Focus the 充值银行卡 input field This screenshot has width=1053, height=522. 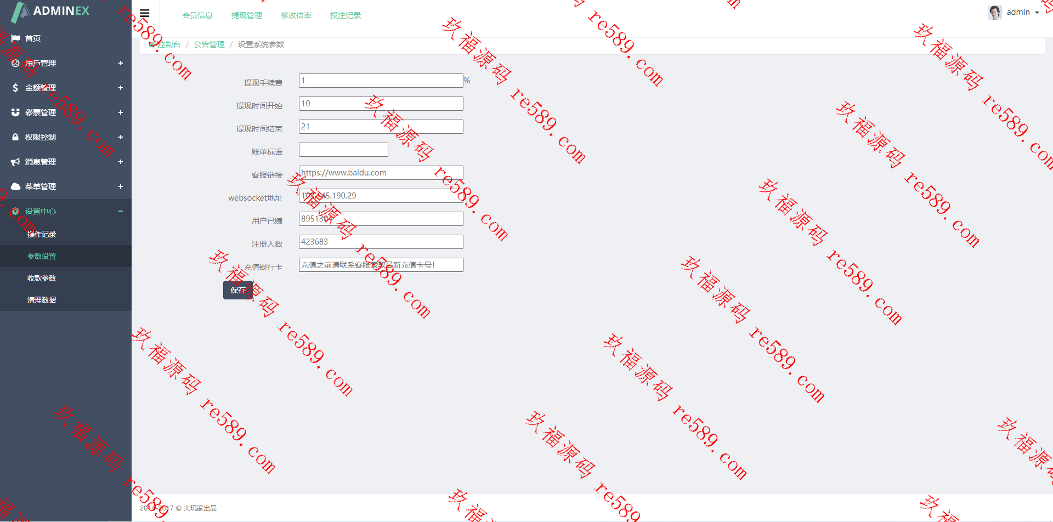pos(381,265)
